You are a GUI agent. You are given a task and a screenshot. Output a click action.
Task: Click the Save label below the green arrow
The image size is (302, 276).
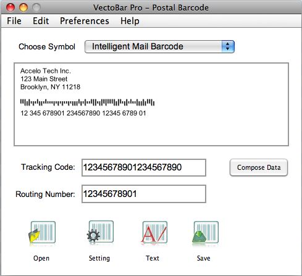[203, 258]
